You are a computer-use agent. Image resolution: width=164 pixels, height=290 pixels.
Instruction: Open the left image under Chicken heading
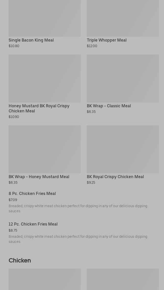45,279
